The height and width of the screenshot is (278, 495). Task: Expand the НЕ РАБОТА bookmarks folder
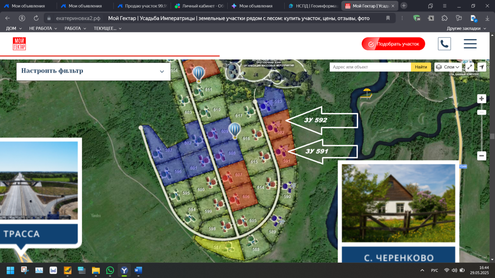coord(43,28)
